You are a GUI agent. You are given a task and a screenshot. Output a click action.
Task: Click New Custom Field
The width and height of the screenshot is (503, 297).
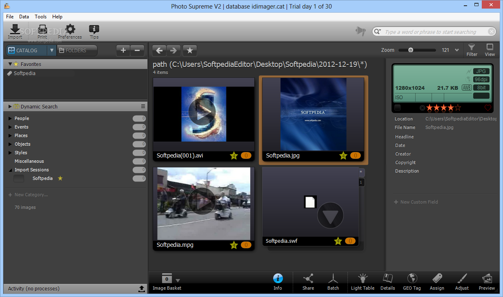pyautogui.click(x=419, y=202)
